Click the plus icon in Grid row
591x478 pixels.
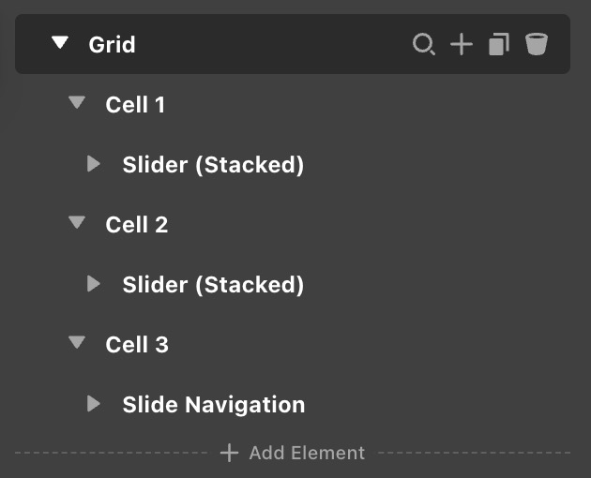[462, 44]
